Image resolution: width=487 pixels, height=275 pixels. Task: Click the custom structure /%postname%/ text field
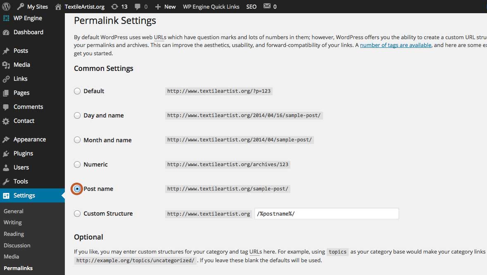(326, 214)
